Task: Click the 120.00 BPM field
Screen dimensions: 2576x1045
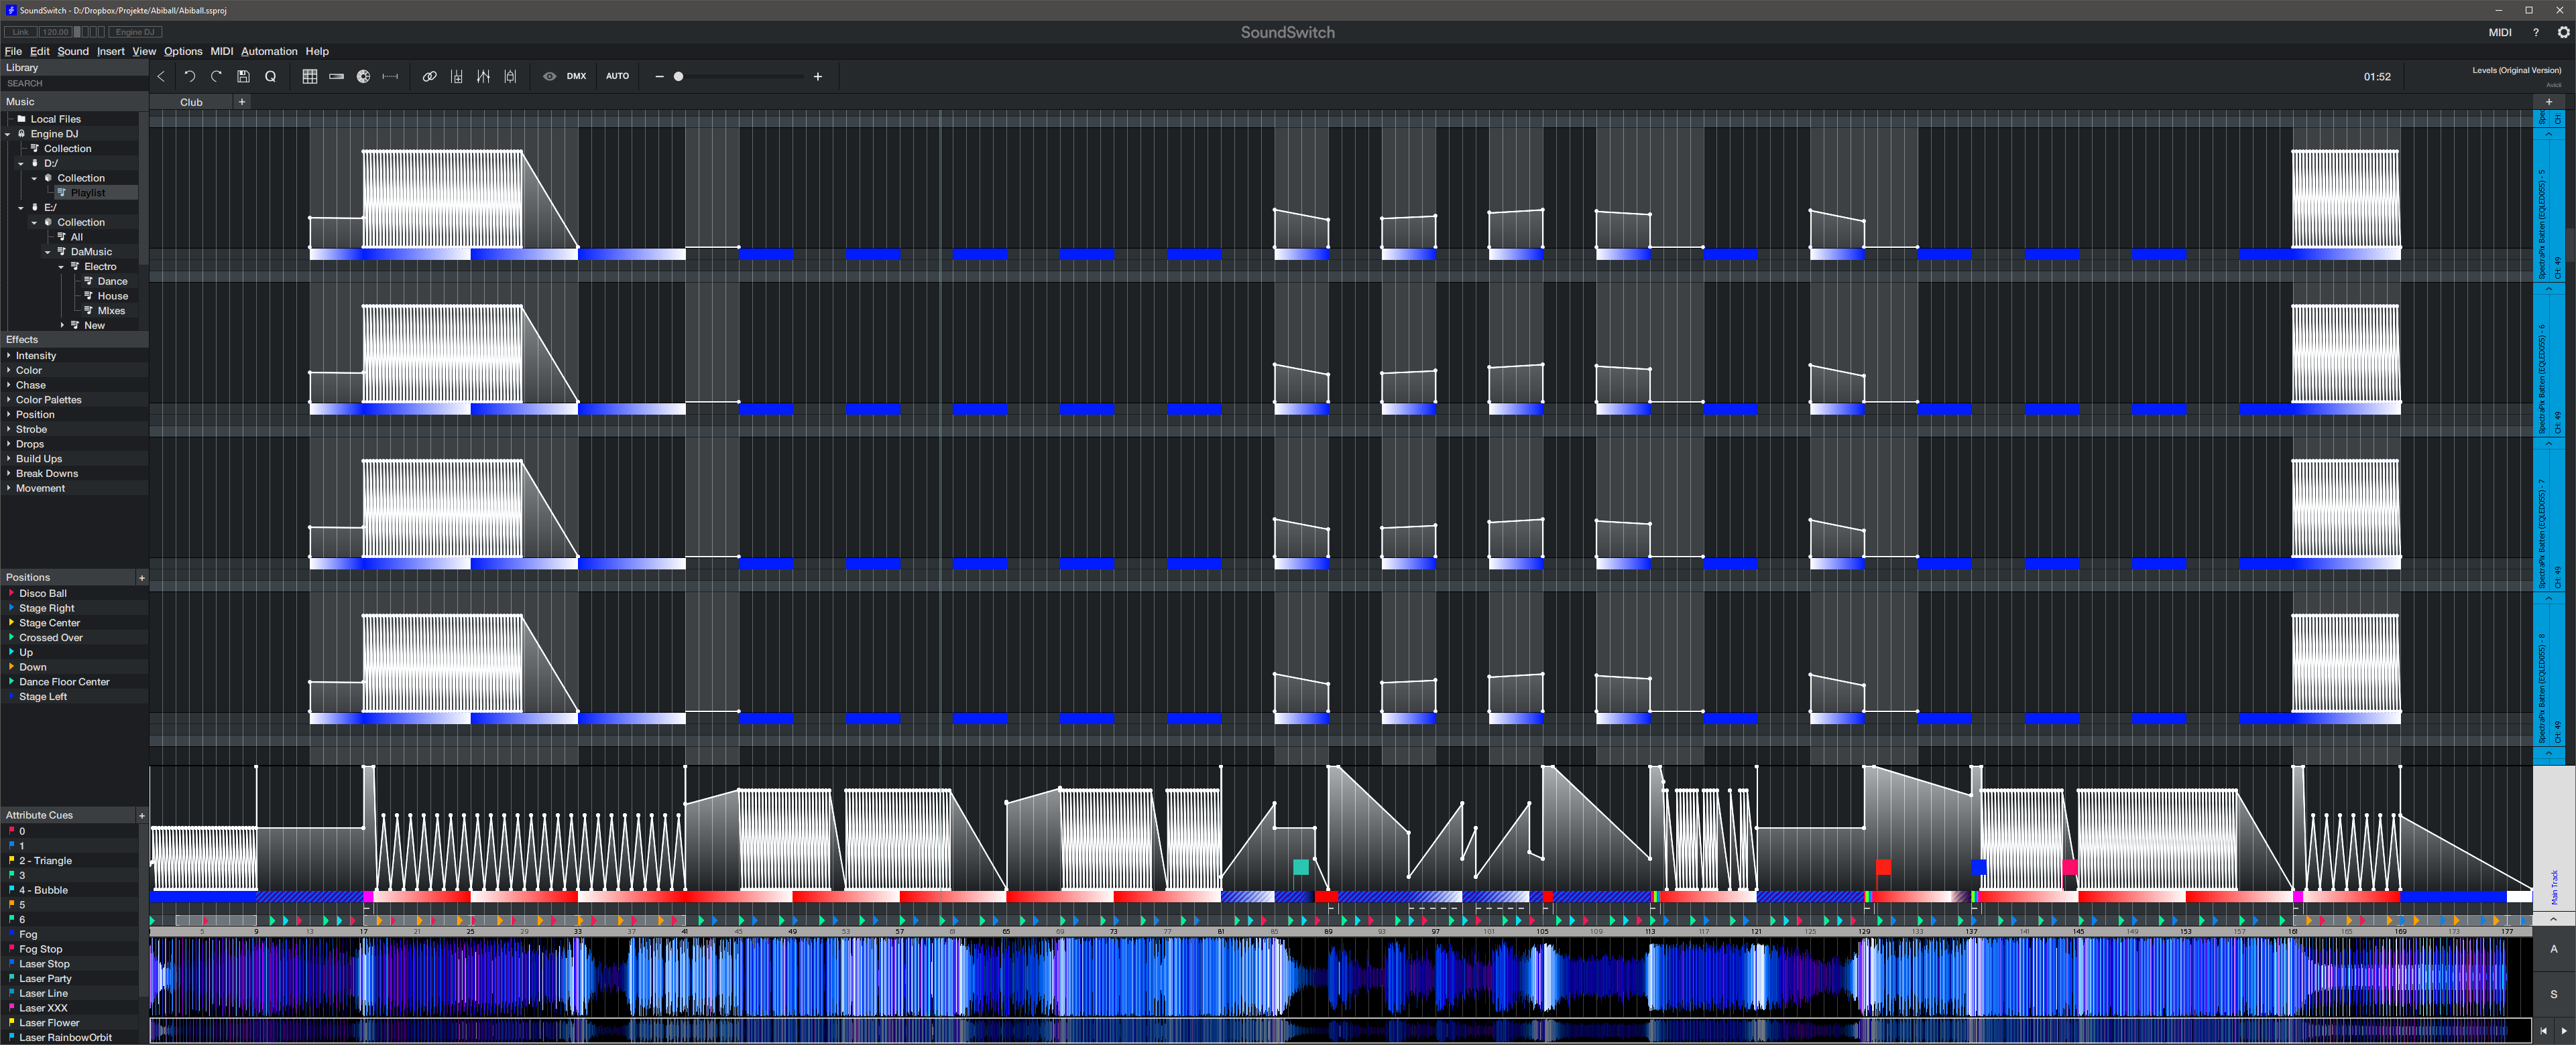Action: coord(56,32)
